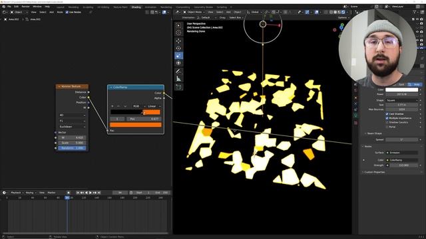Select the Measure tool in viewport toolbar

pos(178,79)
